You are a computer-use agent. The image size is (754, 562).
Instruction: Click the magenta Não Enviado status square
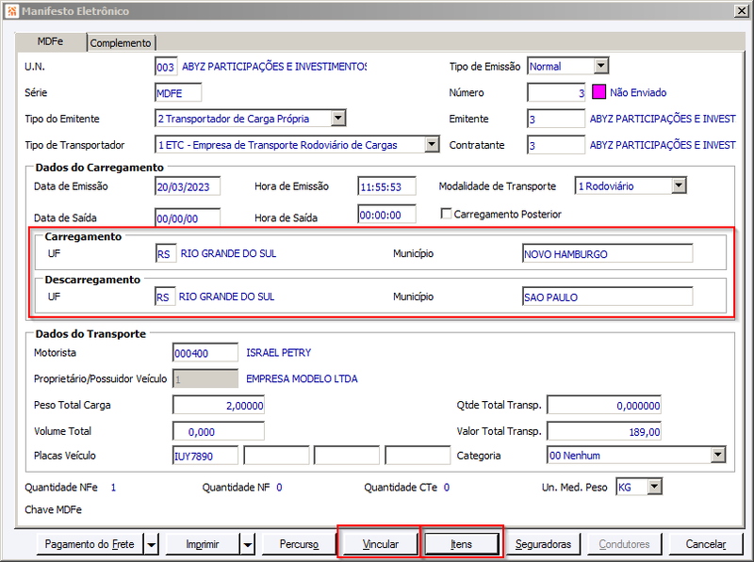(598, 91)
